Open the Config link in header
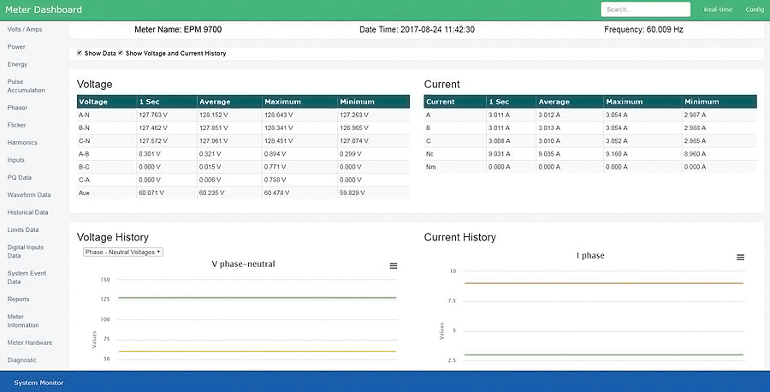Image resolution: width=770 pixels, height=392 pixels. point(755,9)
